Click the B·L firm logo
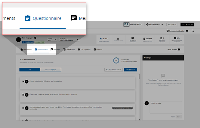 point(126,24)
